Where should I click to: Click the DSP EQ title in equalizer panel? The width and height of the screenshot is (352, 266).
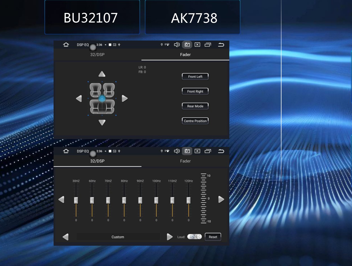[x=83, y=151]
